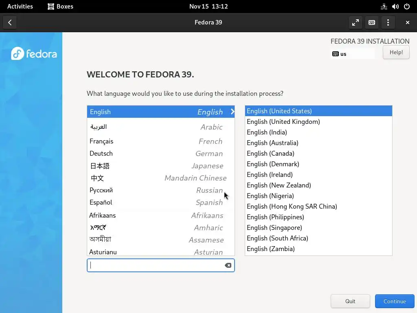Close the Fedora 39 box window
Image resolution: width=417 pixels, height=313 pixels.
(407, 22)
